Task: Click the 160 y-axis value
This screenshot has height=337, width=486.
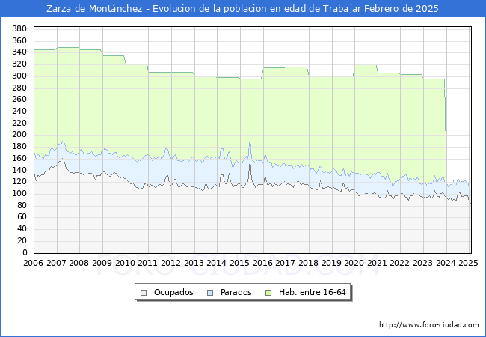Action: (19, 158)
